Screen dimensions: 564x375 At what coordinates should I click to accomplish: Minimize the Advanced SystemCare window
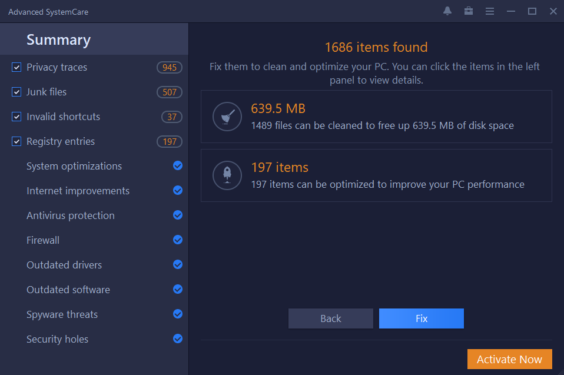tap(511, 12)
